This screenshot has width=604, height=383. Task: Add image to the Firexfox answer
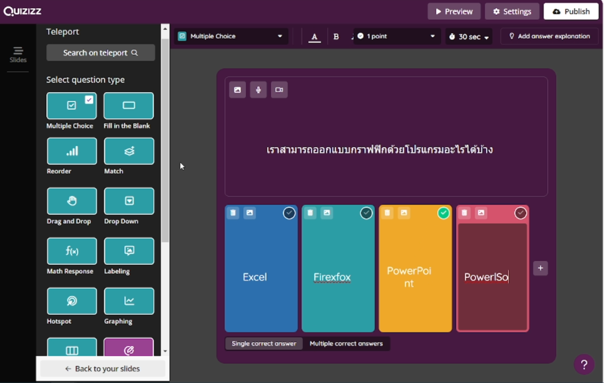point(327,213)
